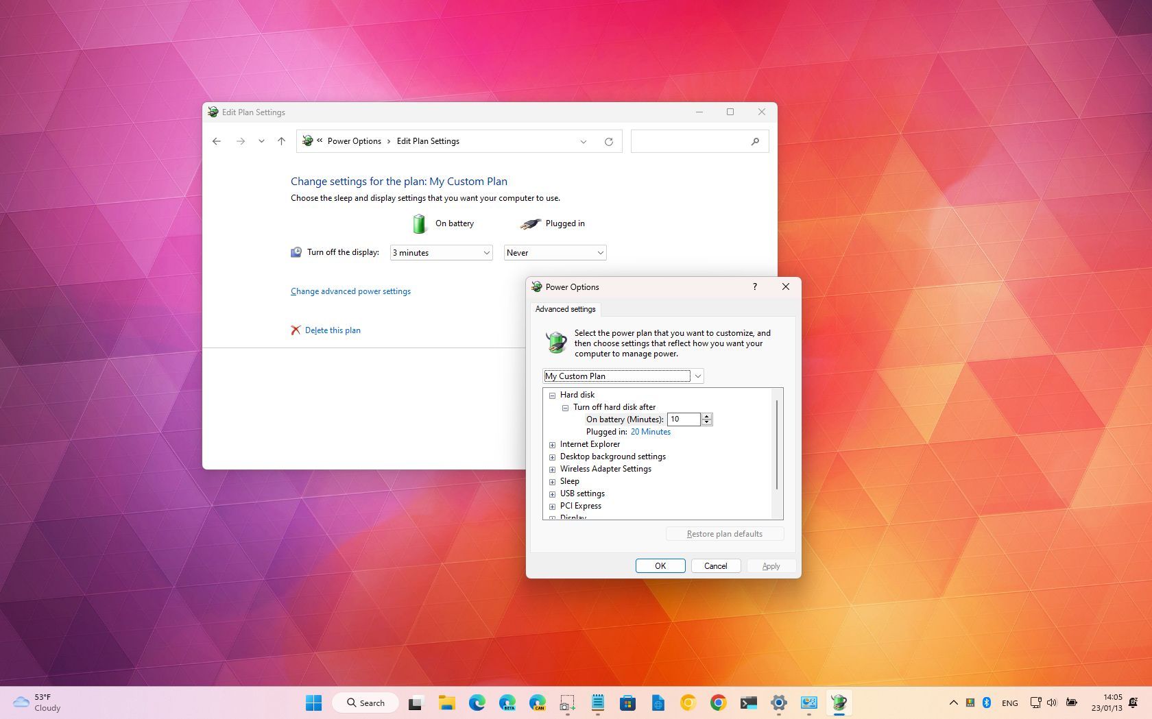Refresh the page using the address bar icon
The width and height of the screenshot is (1152, 719).
click(x=609, y=141)
